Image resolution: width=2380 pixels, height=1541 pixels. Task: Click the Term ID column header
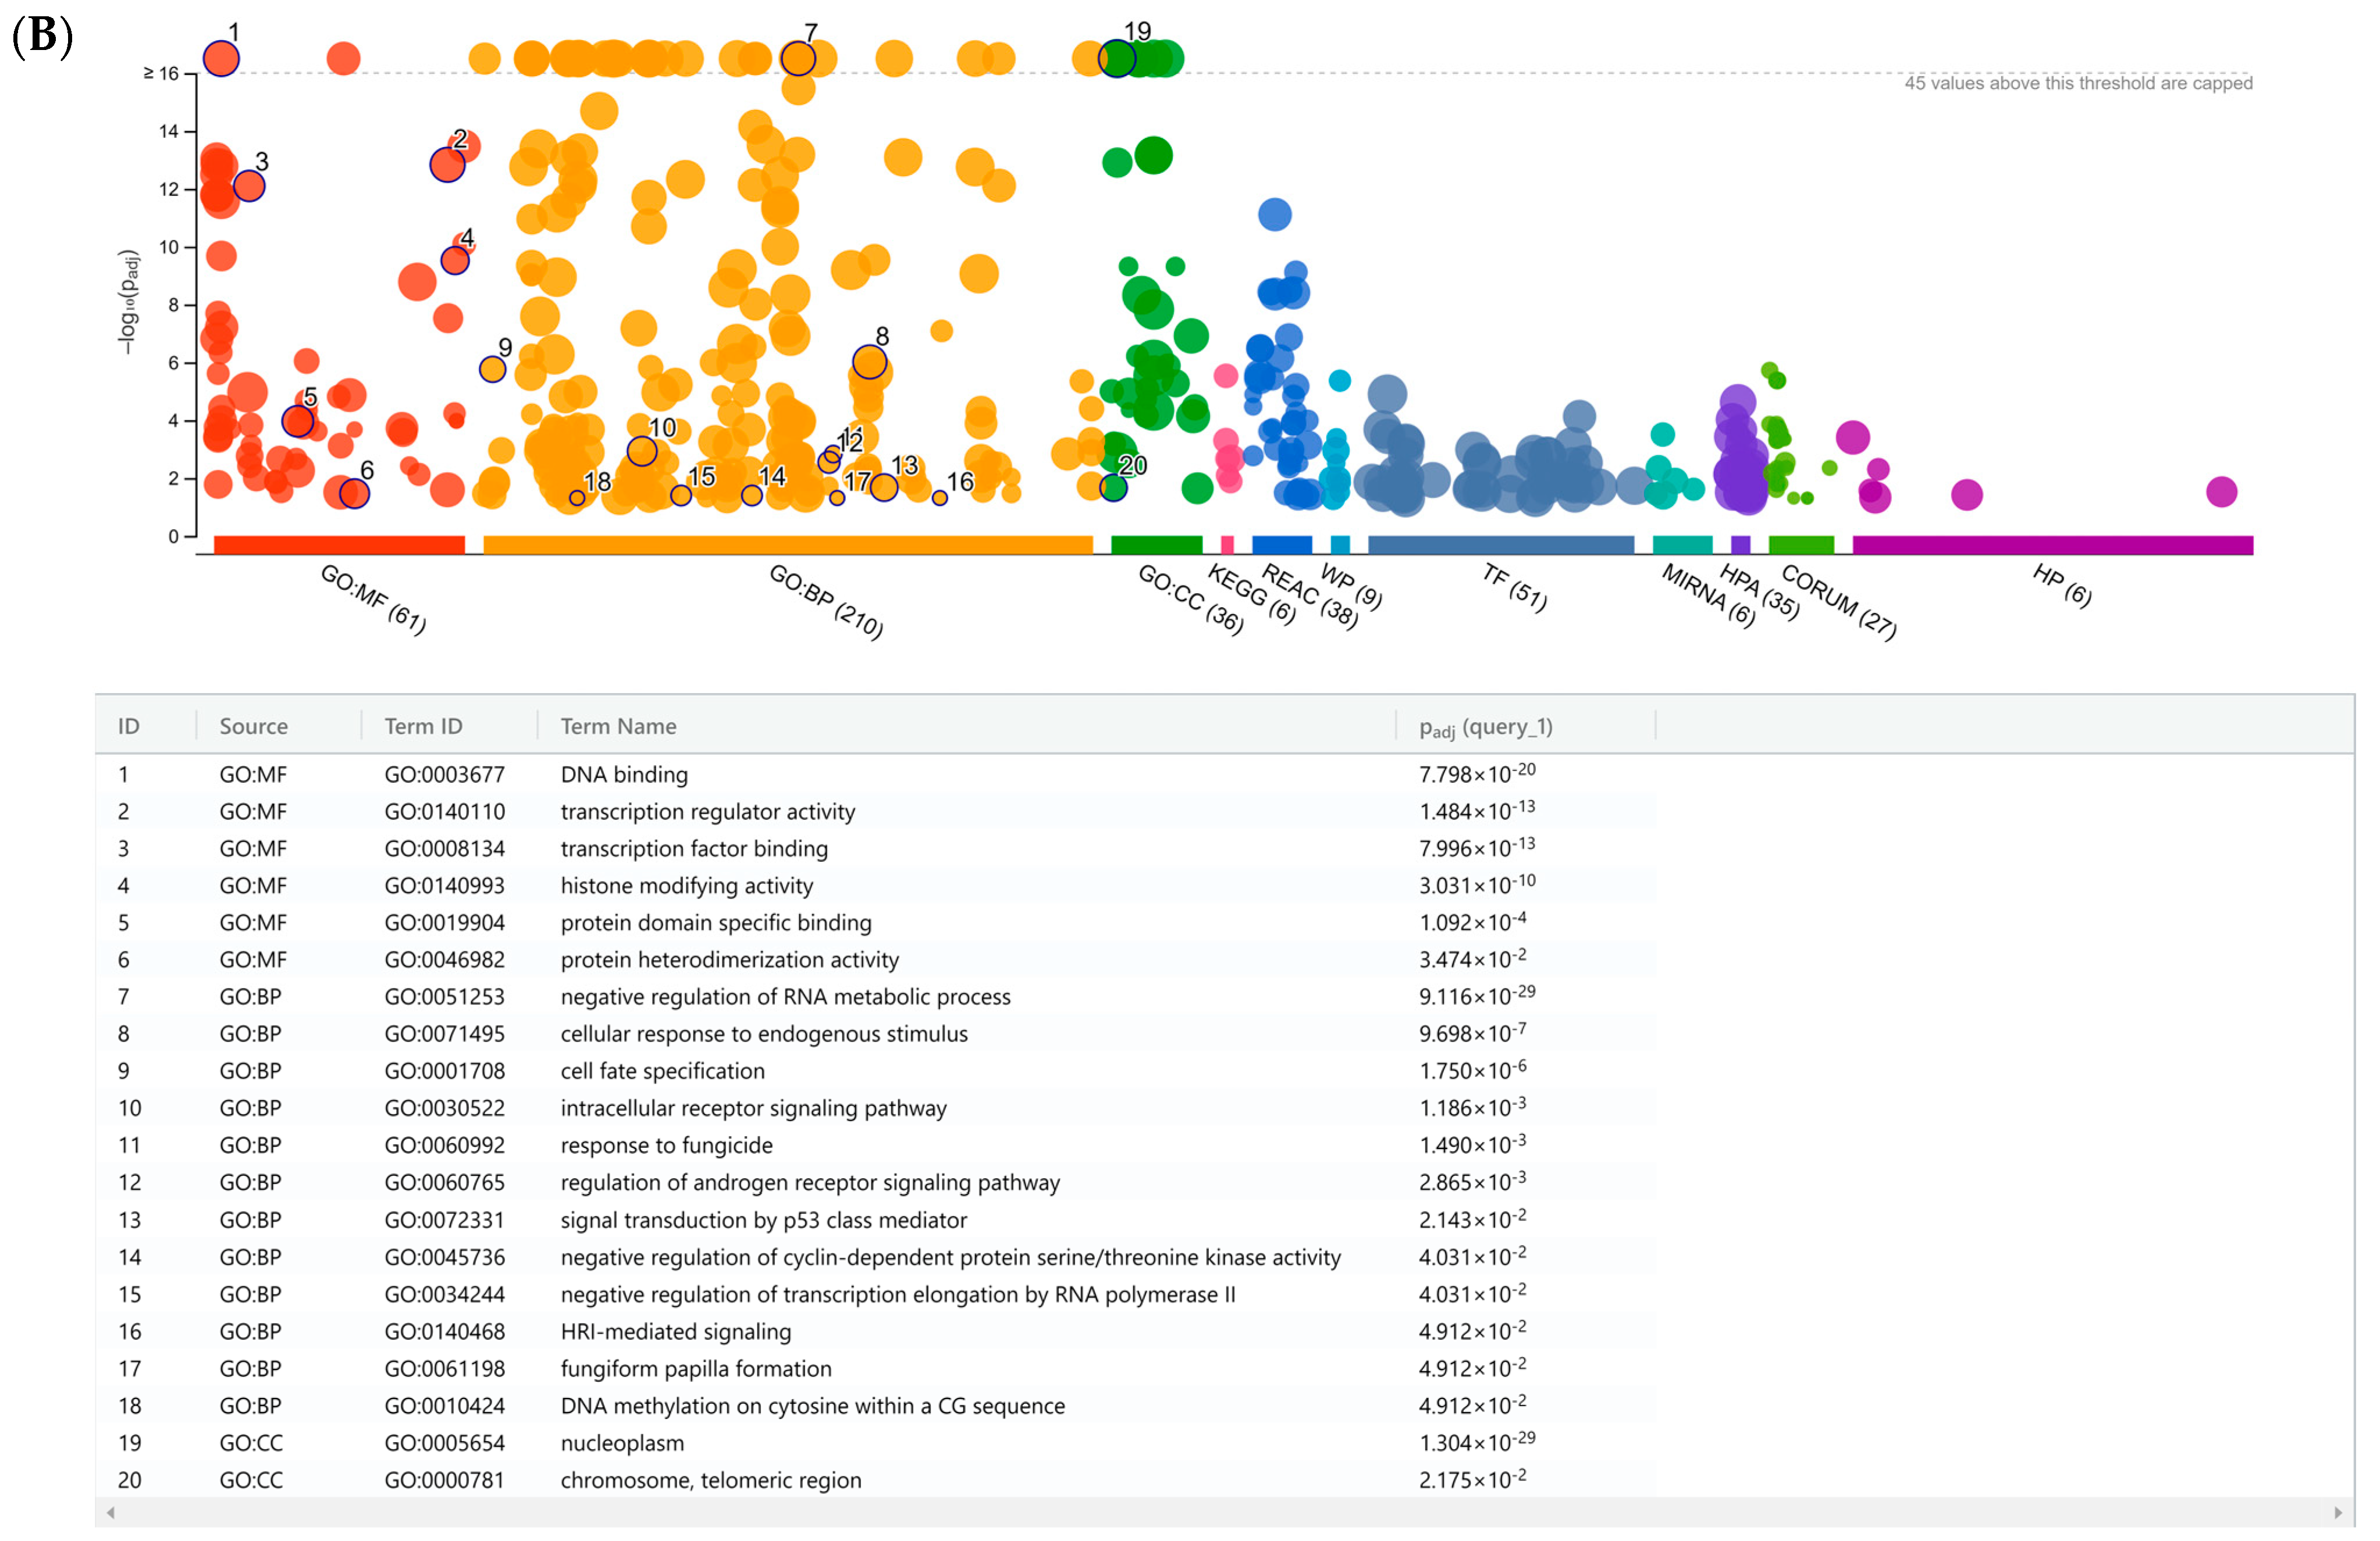point(423,726)
